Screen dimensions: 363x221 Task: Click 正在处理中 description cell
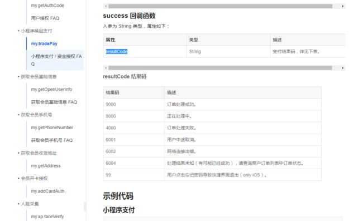click(x=243, y=116)
